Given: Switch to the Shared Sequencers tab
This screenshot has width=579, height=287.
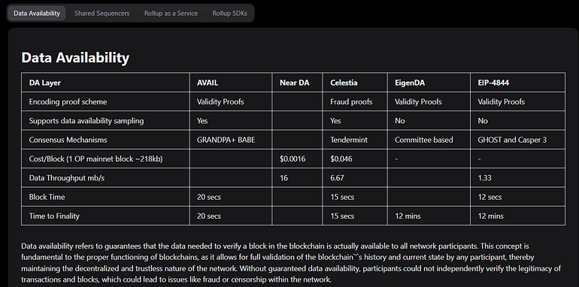Looking at the screenshot, I should point(102,14).
